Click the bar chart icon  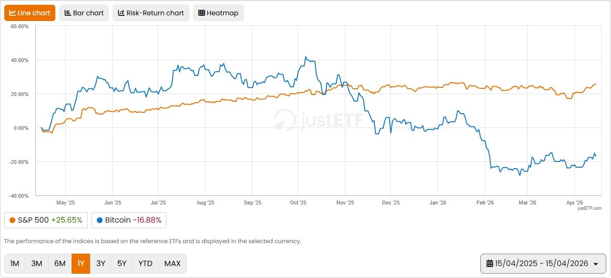(68, 13)
